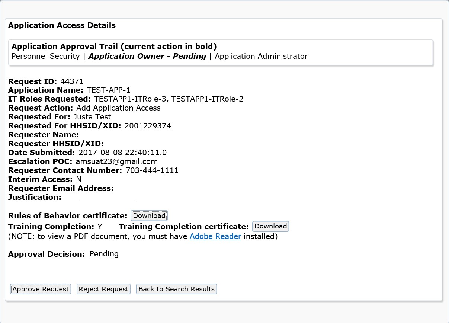Viewport: 449px width, 323px height.
Task: Select Personnel Security in the approval trail
Action: (x=46, y=57)
